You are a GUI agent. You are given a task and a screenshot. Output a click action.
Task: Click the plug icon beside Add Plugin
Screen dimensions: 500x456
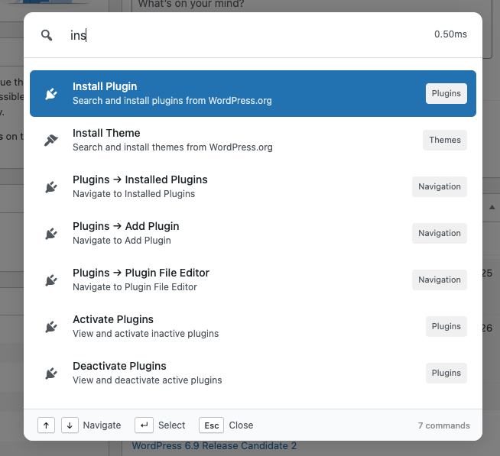tap(51, 234)
